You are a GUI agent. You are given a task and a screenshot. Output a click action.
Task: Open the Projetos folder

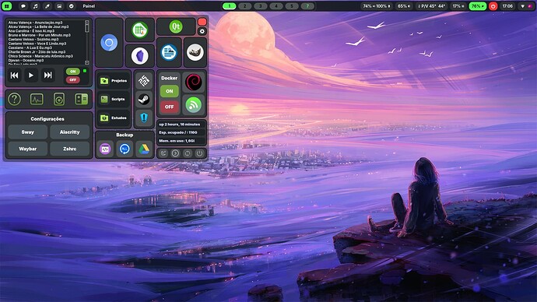(114, 81)
